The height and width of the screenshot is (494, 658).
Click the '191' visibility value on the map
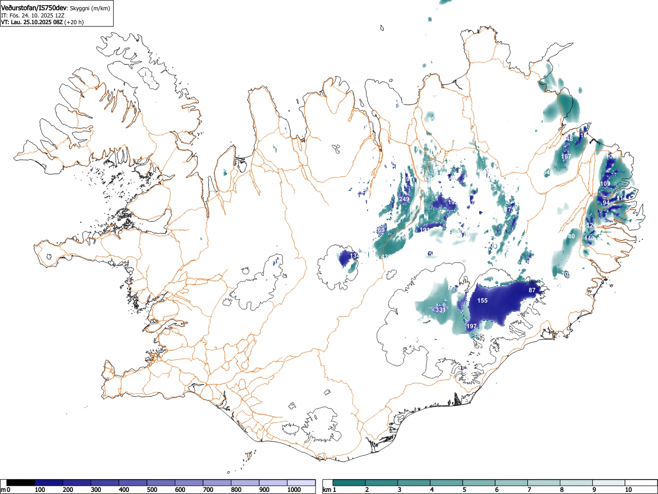[425, 230]
